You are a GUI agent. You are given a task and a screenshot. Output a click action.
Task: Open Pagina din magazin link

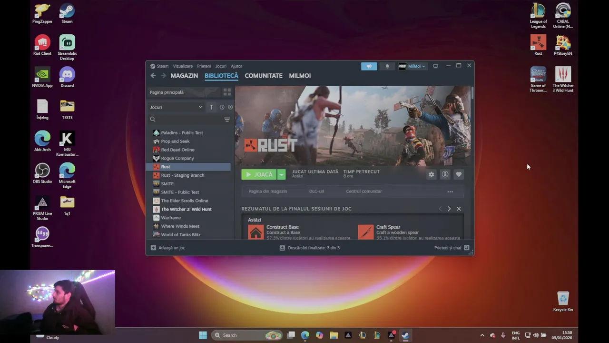click(268, 192)
